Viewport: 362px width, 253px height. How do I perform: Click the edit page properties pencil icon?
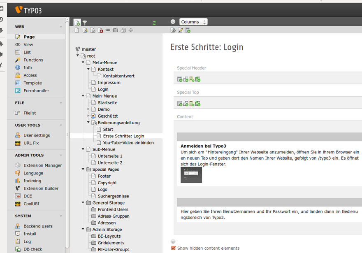pyautogui.click(x=180, y=30)
